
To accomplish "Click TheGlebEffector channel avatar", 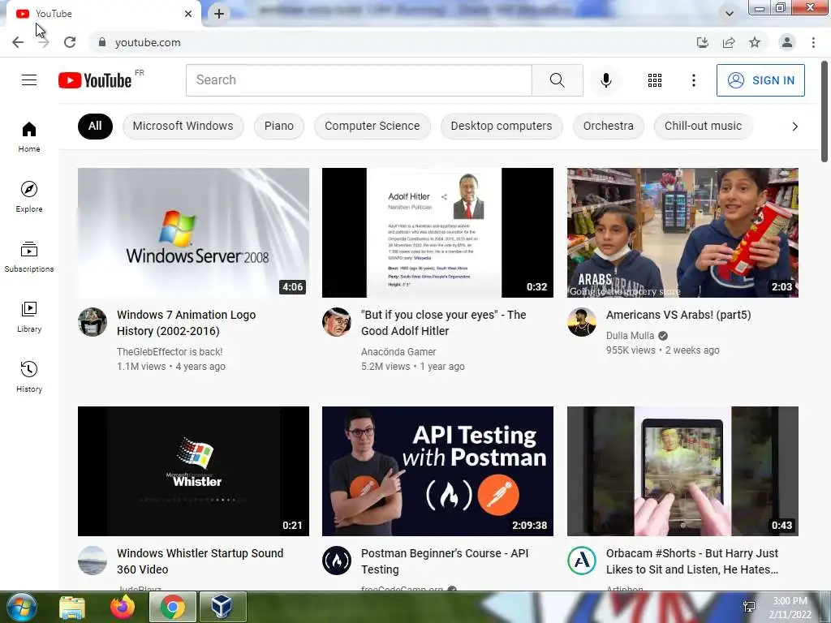I will (x=93, y=322).
